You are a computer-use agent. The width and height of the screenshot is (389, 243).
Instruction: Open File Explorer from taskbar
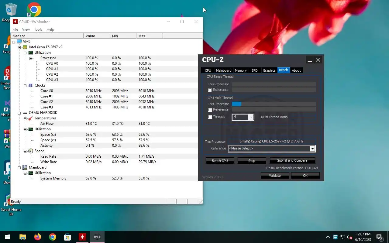point(22,237)
